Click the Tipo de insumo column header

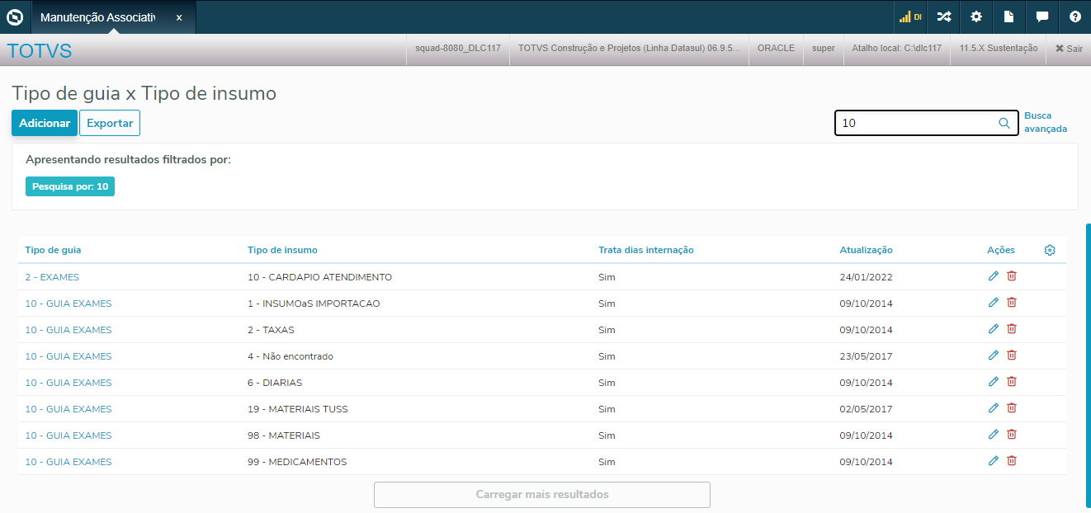282,250
